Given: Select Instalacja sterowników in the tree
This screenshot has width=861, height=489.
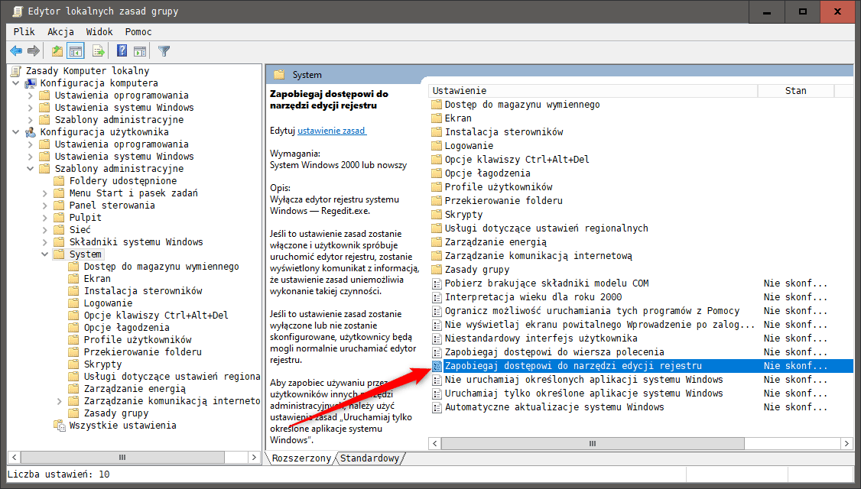Looking at the screenshot, I should [143, 291].
